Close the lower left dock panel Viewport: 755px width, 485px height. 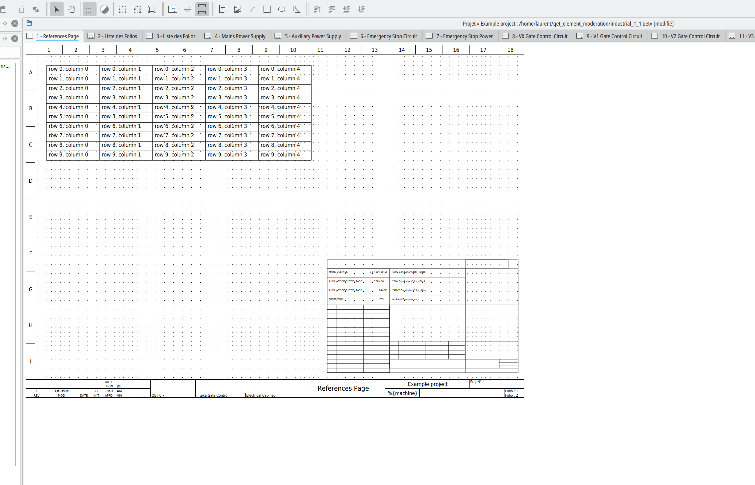coord(15,39)
